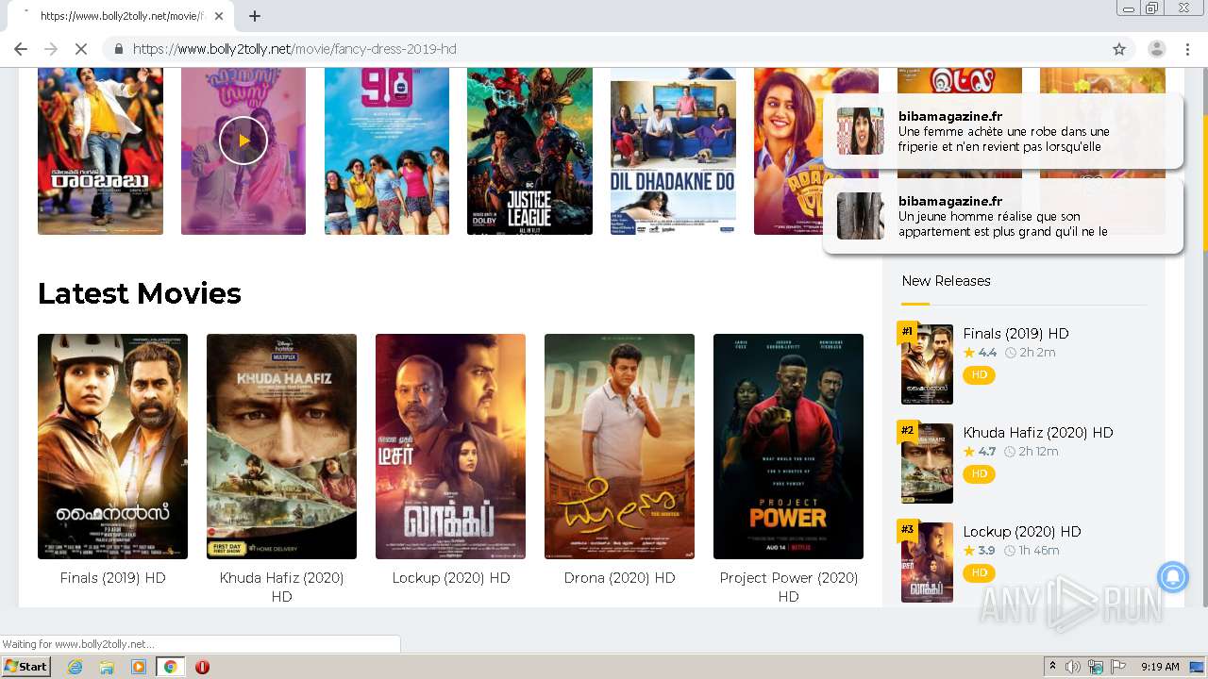
Task: Select Khuda Hafiz (2020) HD in New Releases
Action: coord(1038,433)
